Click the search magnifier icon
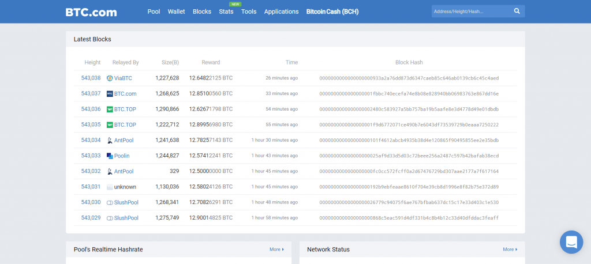Screen dimensions: 591x264 pos(517,12)
